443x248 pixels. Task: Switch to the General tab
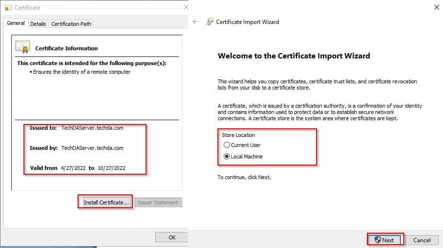pos(16,23)
